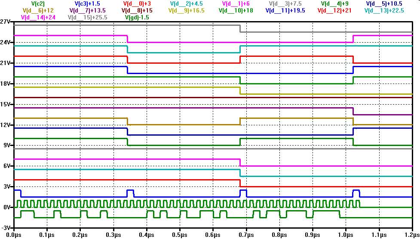This screenshot has height=239, width=420.
Task: Select the V(d__11)+19.5 trace label
Action: (x=285, y=10)
